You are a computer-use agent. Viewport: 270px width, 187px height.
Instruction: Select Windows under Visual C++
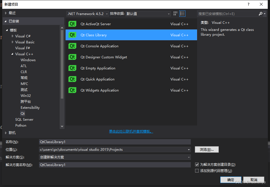[x=28, y=60]
